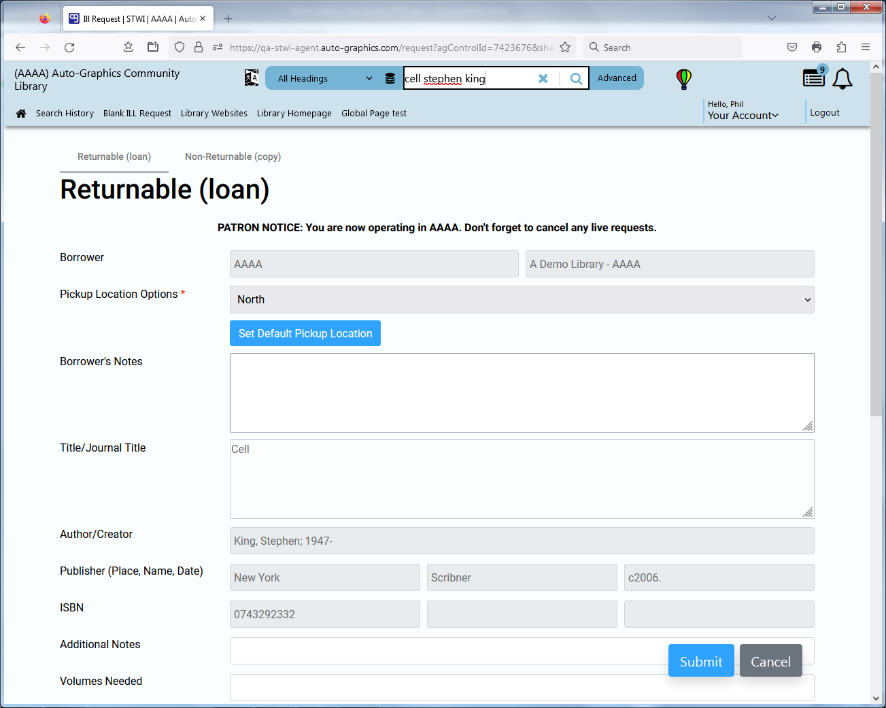Click the home icon in the navigation bar
886x708 pixels.
click(21, 114)
